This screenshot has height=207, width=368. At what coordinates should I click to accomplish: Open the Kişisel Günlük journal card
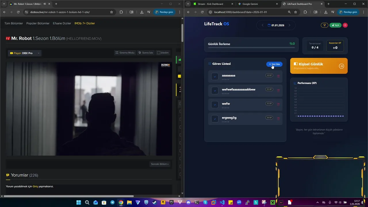click(319, 66)
